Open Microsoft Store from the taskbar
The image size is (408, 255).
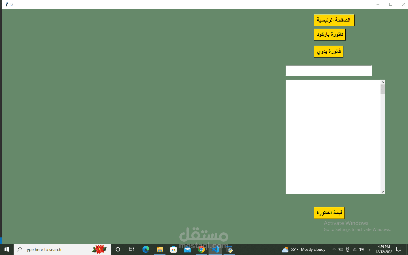pyautogui.click(x=173, y=249)
